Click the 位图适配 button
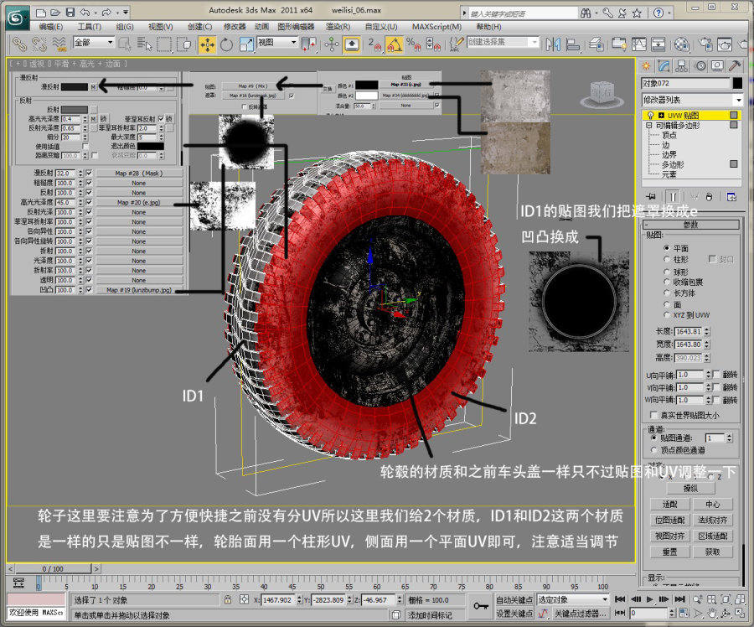The image size is (754, 627). [670, 521]
